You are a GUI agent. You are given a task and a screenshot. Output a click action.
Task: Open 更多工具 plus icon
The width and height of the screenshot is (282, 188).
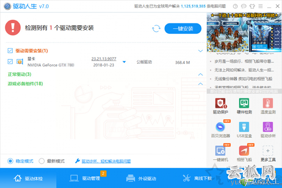[x=268, y=151]
